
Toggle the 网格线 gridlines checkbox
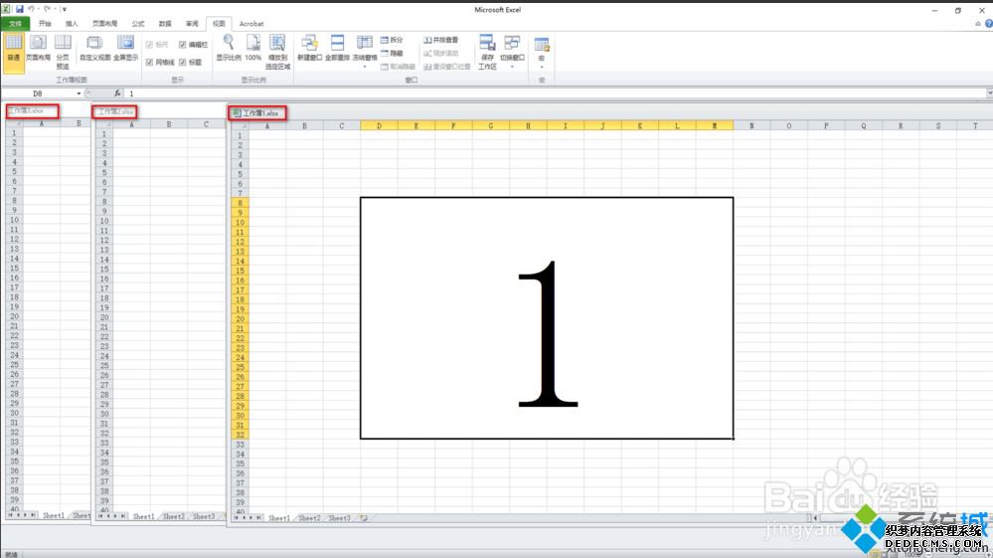click(149, 62)
